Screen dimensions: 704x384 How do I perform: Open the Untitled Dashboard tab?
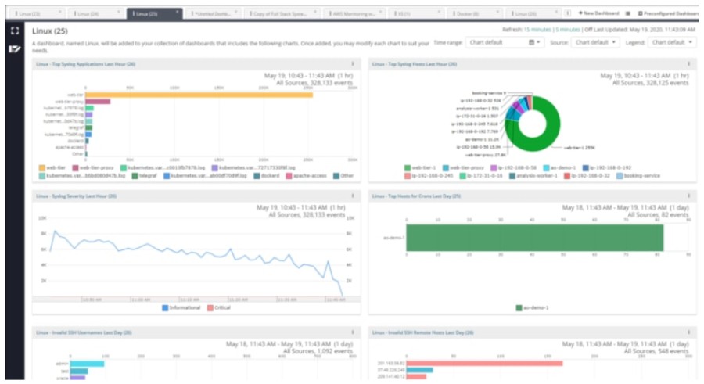pos(212,14)
